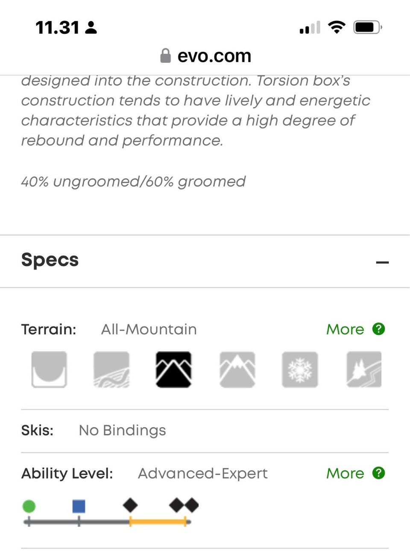Click the question mark beside Ability Level More

pos(378,473)
